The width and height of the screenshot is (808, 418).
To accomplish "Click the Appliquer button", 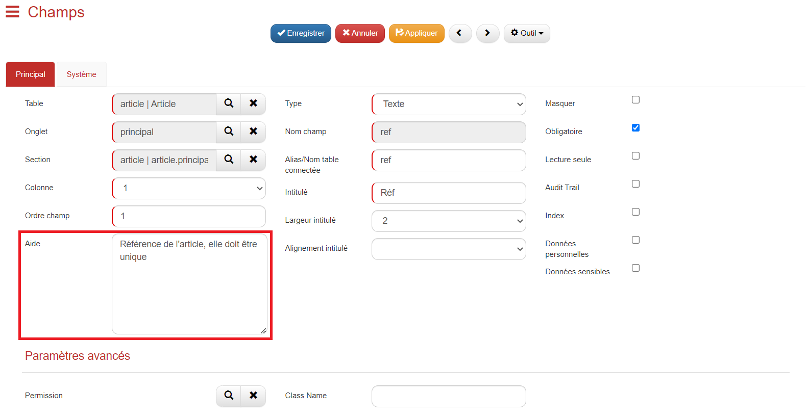I will (417, 33).
